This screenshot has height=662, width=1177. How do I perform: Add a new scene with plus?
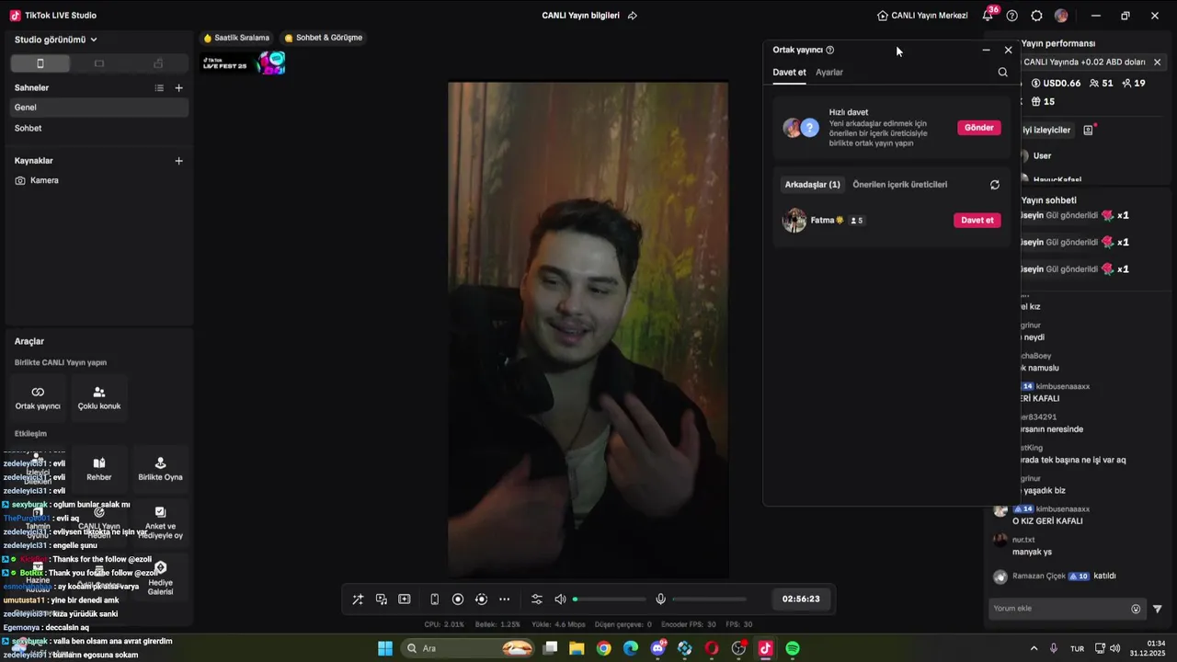click(x=179, y=88)
